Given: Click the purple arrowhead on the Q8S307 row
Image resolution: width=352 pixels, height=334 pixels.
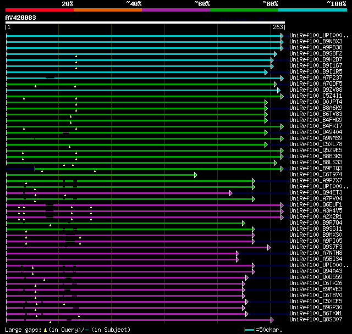Looking at the screenshot, I should (x=272, y=320).
